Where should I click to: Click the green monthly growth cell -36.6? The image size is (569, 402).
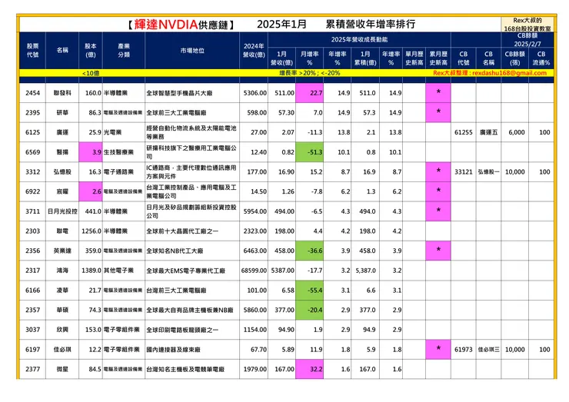coord(310,251)
